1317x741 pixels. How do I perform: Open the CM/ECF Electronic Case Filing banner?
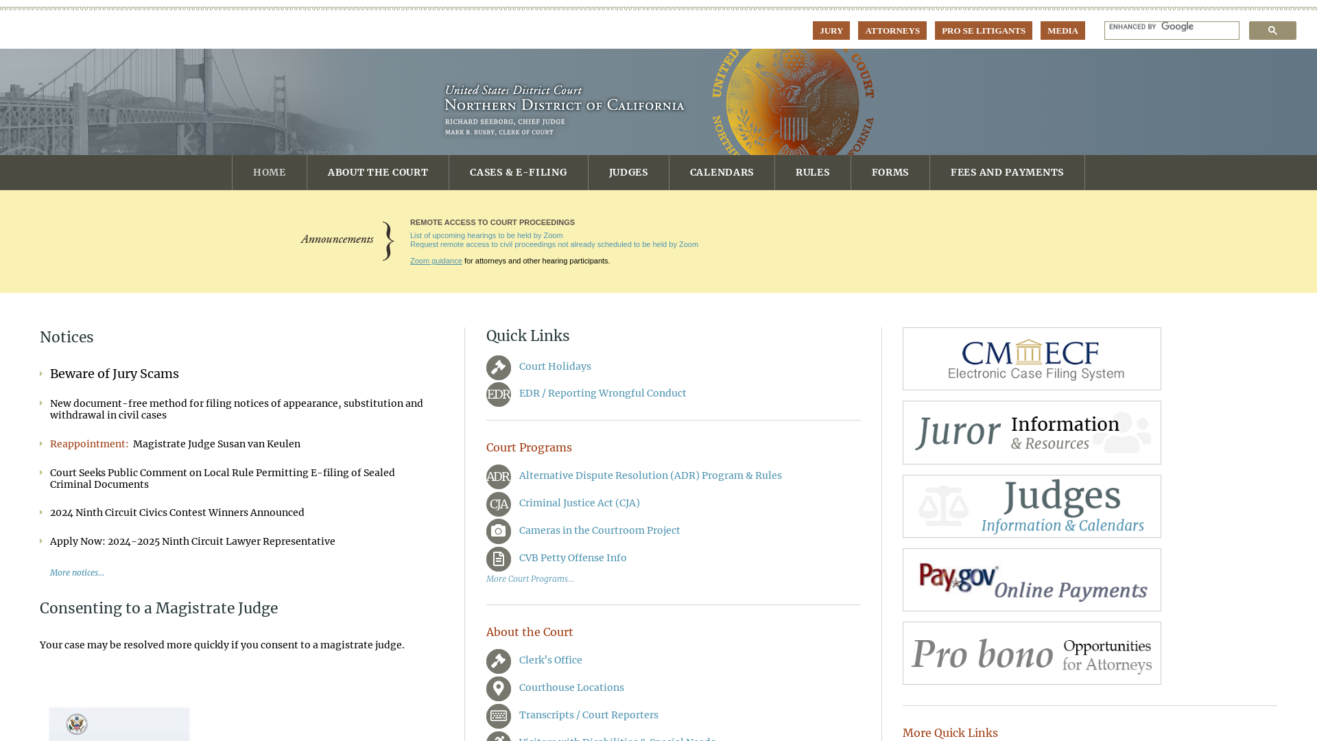click(x=1032, y=359)
